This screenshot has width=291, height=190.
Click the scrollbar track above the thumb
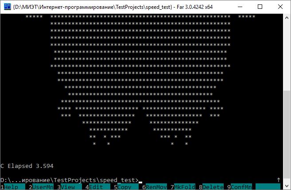pos(287,56)
